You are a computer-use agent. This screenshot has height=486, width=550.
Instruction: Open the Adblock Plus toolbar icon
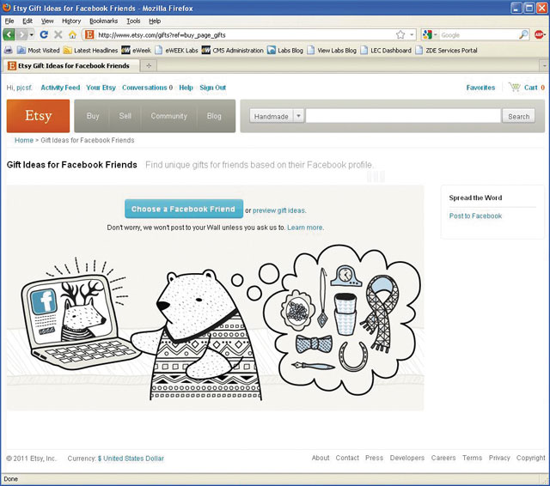[539, 34]
